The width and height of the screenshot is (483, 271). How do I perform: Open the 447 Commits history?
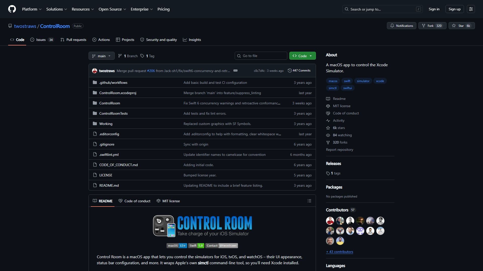[299, 71]
